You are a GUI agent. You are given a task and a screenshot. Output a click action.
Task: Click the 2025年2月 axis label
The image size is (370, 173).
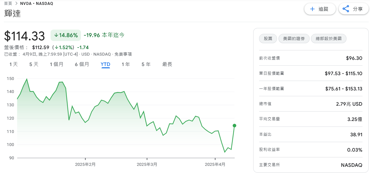(85, 164)
